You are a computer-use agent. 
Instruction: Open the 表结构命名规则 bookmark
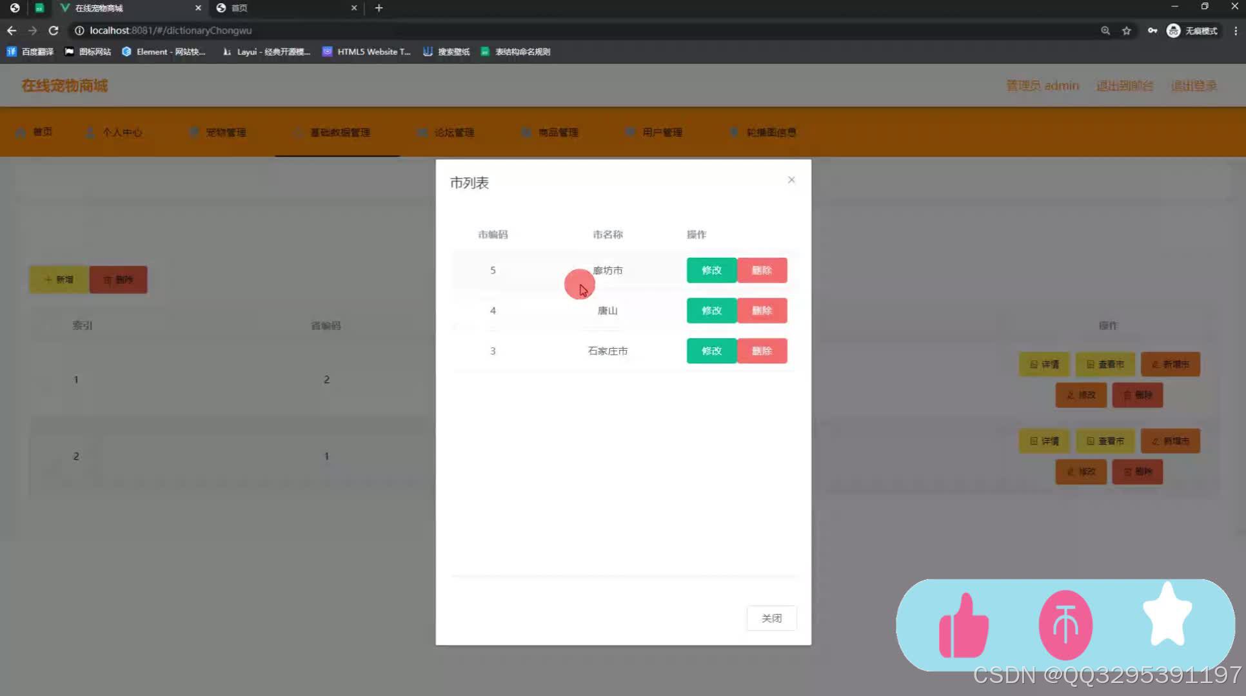[x=515, y=52]
